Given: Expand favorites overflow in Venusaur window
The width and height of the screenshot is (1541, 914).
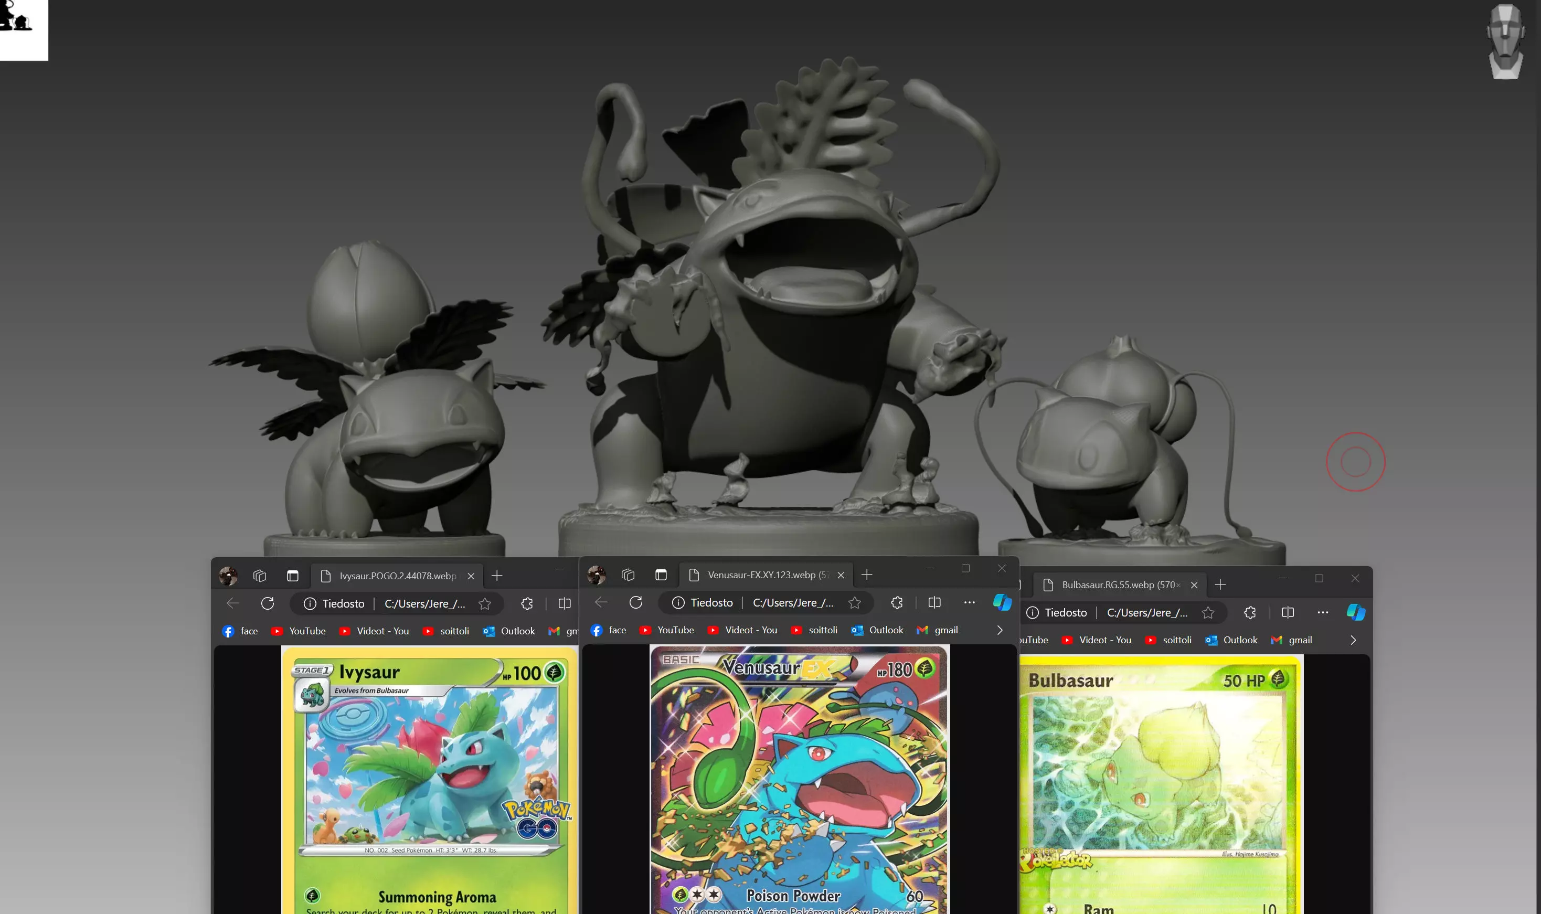Looking at the screenshot, I should pyautogui.click(x=1000, y=630).
